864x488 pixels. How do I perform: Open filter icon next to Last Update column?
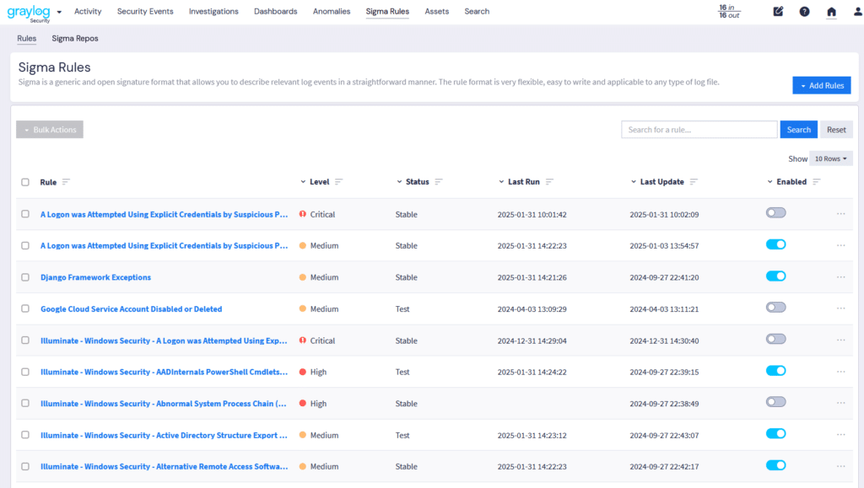click(694, 181)
